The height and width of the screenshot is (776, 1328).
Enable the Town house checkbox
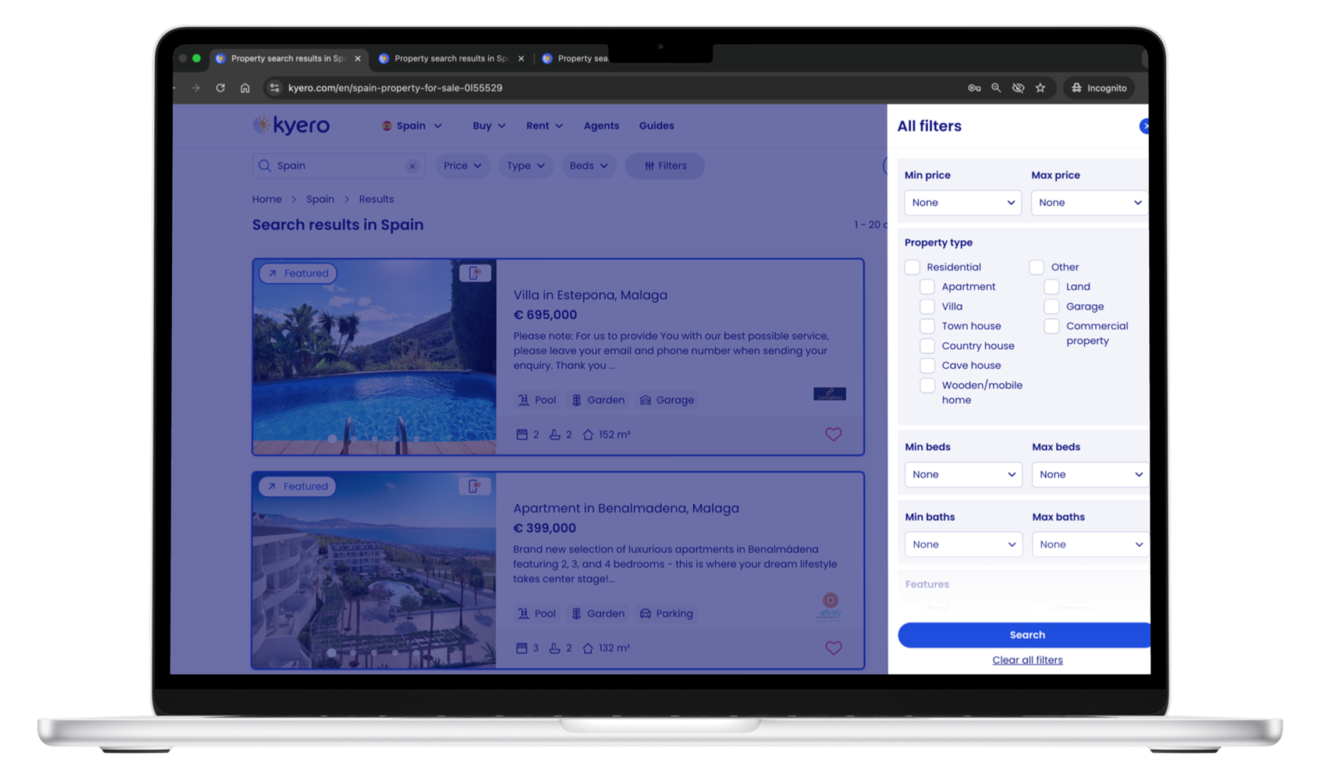tap(927, 326)
